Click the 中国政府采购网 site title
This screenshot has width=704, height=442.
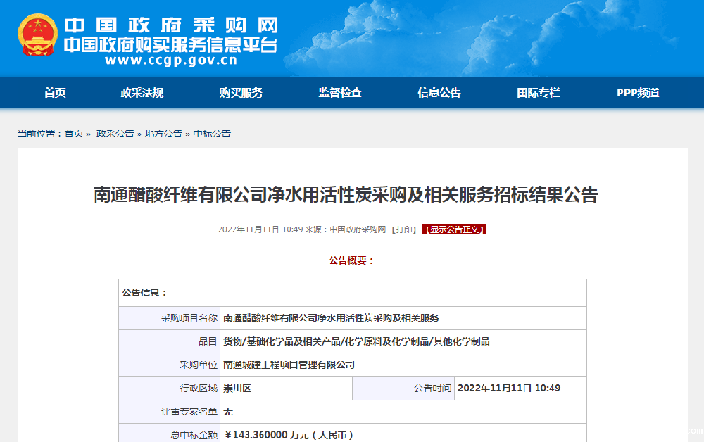(x=171, y=25)
